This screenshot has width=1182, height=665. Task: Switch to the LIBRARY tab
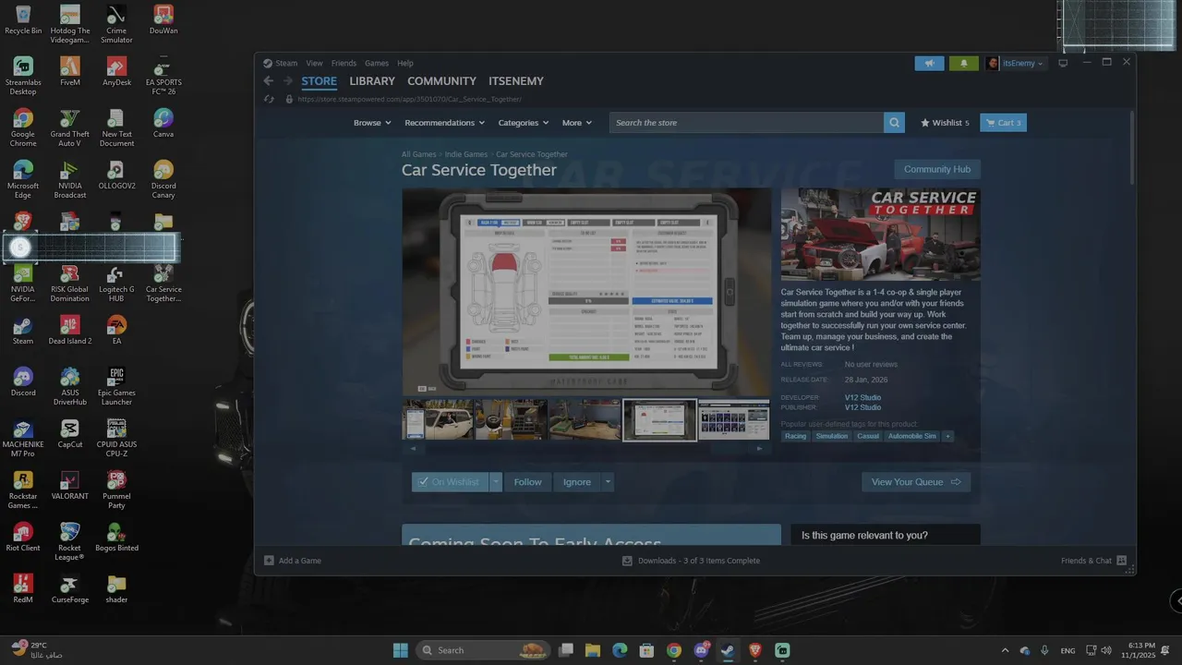[372, 81]
